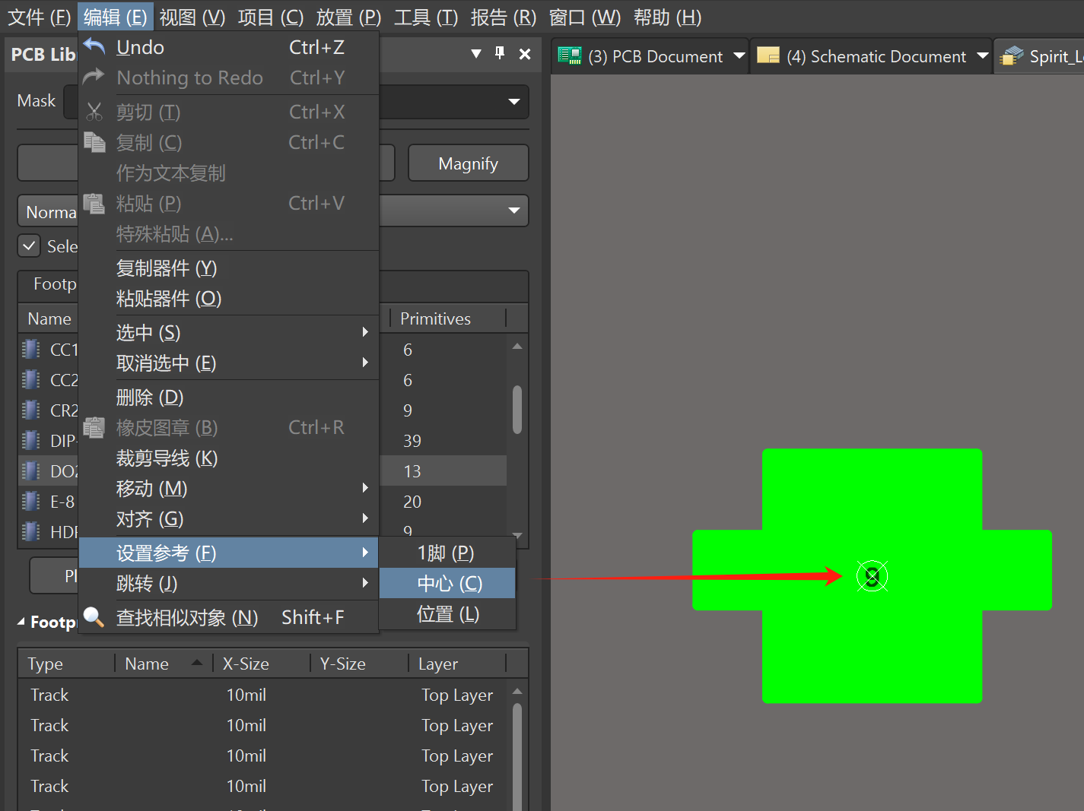
Task: Click the PCB Document tab icon
Action: click(x=569, y=56)
